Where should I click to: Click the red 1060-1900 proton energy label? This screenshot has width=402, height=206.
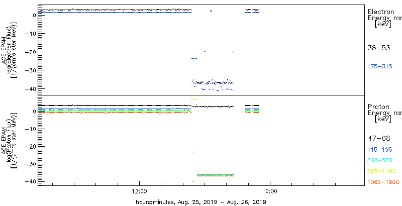tap(383, 182)
